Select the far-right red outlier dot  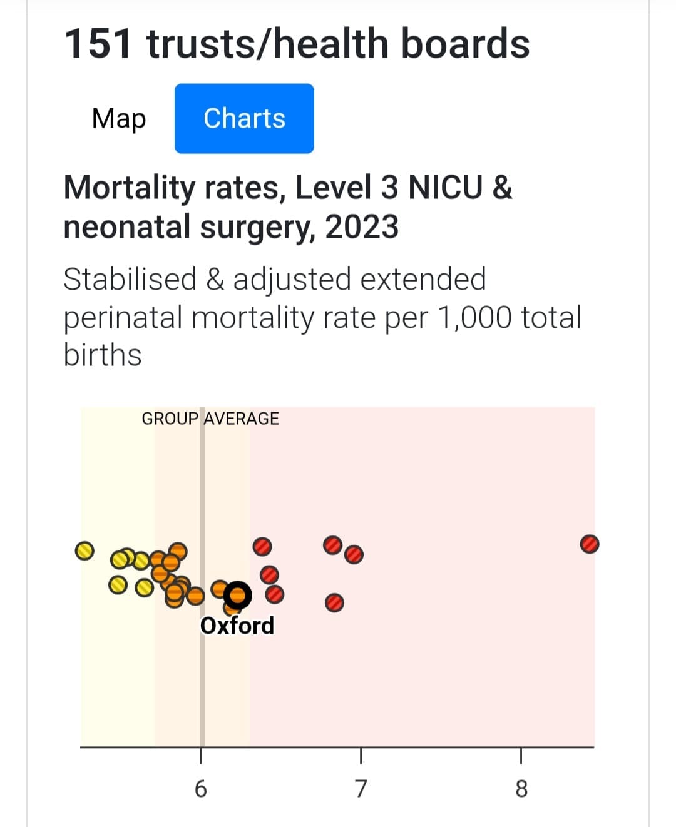(x=589, y=544)
